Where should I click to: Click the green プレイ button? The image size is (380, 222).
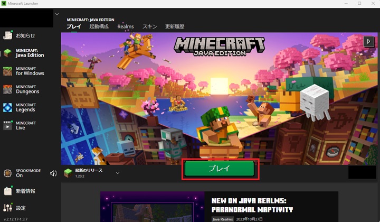(220, 169)
